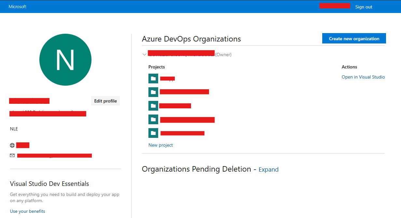
Task: Click the (Owner) label
Action: (223, 54)
